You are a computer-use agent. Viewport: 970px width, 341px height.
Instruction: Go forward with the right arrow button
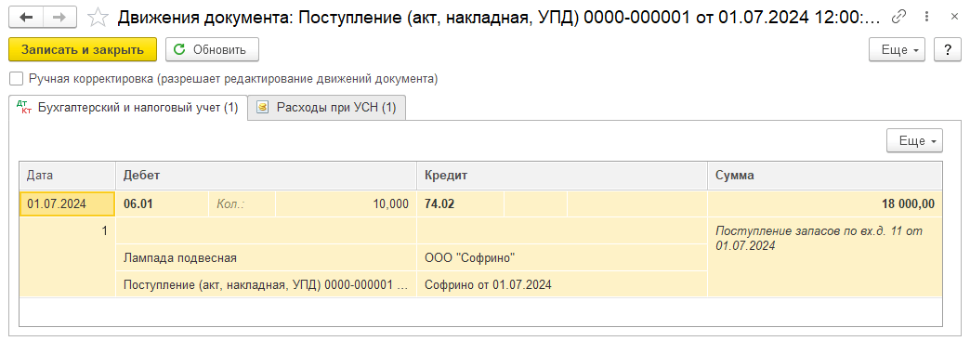tap(60, 18)
